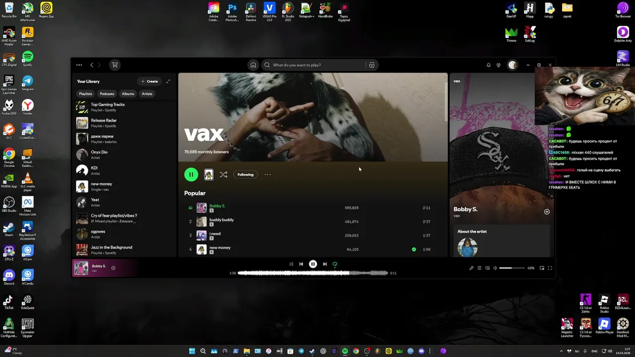Filter library by Podcasts
Viewport: 635px width, 357px height.
pyautogui.click(x=107, y=94)
